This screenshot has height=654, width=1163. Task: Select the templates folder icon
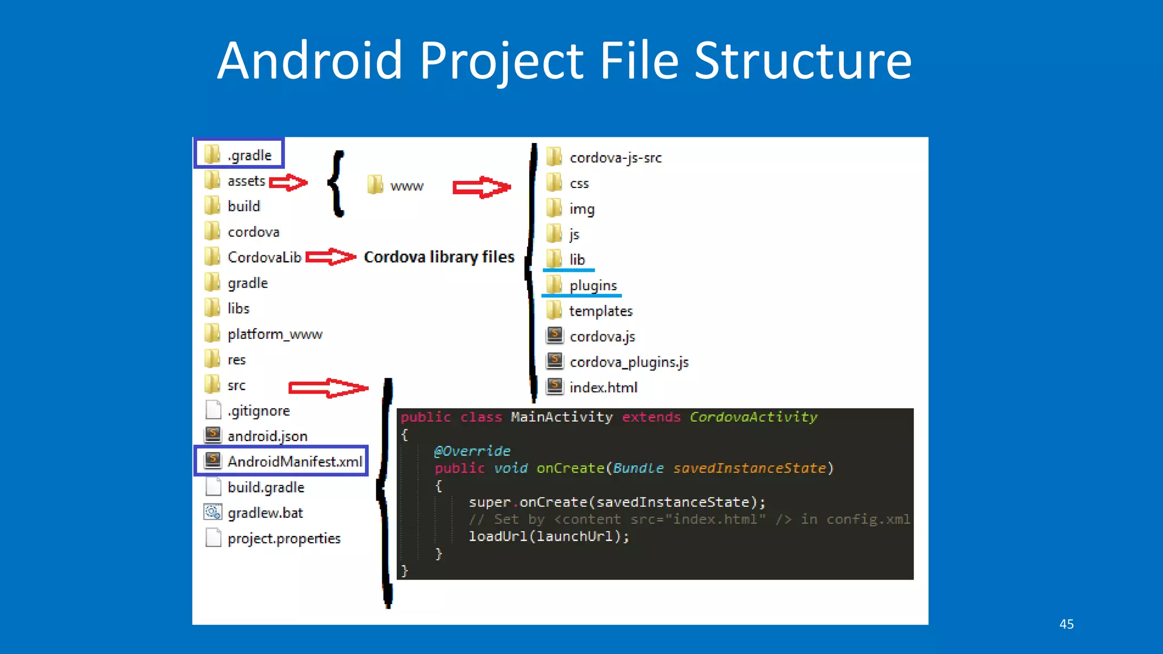pos(554,310)
